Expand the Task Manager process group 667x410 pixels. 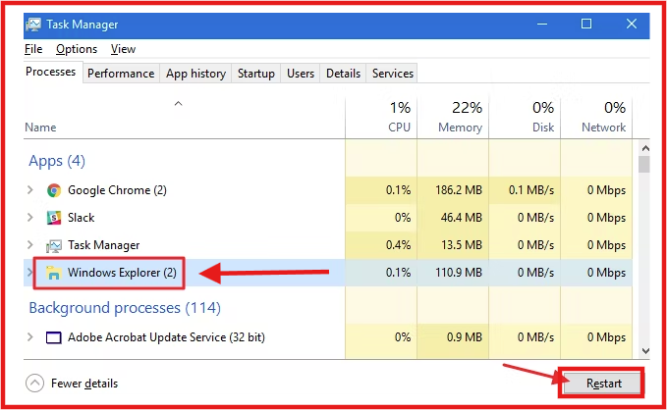click(30, 245)
